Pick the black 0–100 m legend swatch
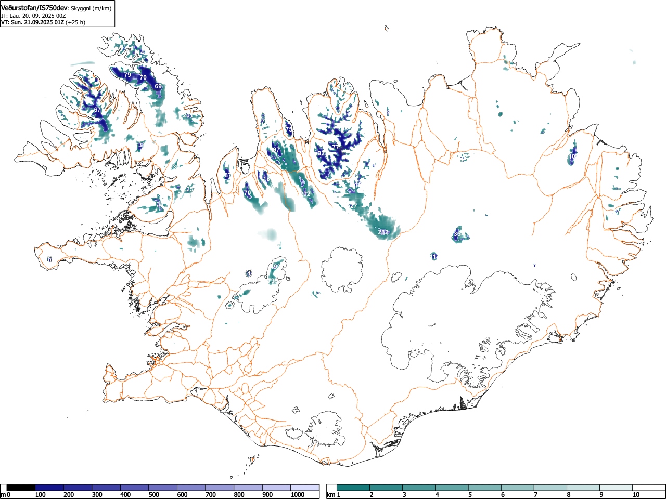 [x=21, y=488]
